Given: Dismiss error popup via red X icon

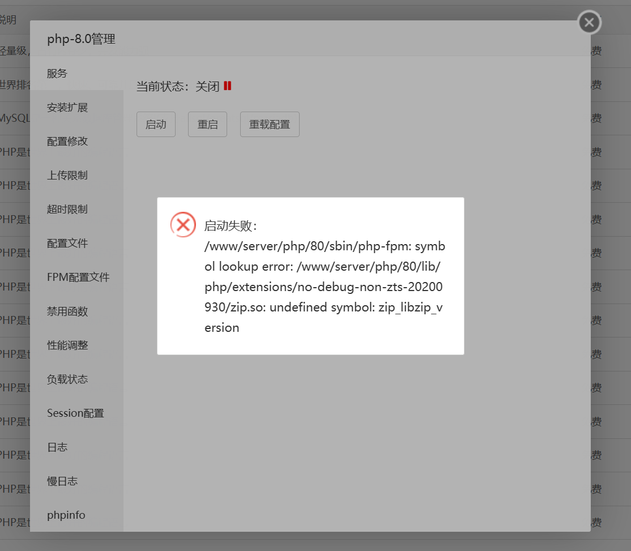Looking at the screenshot, I should pos(182,224).
